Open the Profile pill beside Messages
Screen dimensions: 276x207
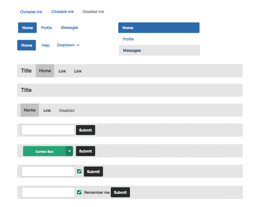point(46,28)
